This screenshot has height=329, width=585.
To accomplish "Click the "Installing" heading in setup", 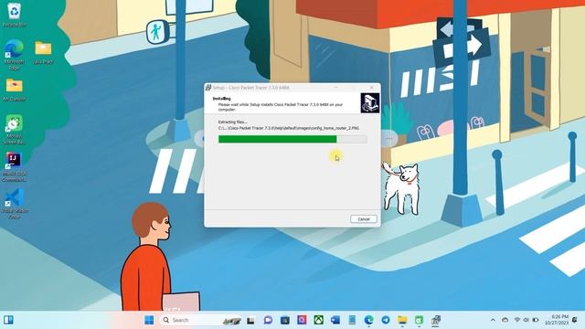I will (x=222, y=99).
